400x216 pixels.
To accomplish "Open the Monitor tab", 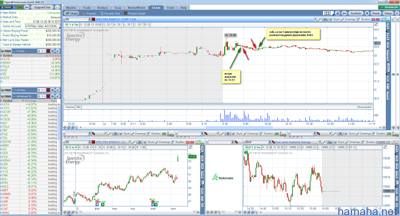I will pos(71,7).
